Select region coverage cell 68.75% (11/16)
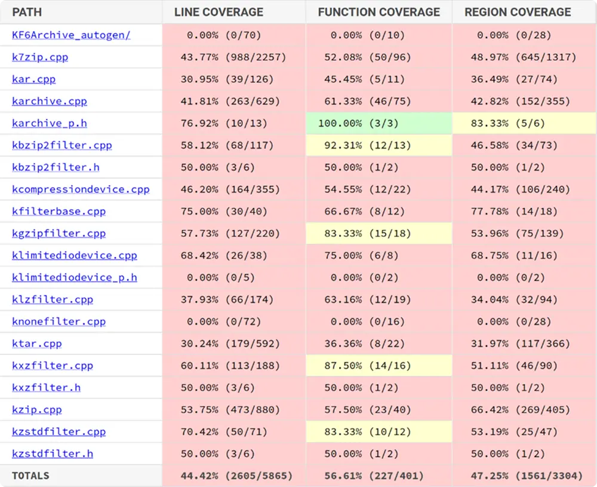The width and height of the screenshot is (597, 487). pyautogui.click(x=524, y=255)
